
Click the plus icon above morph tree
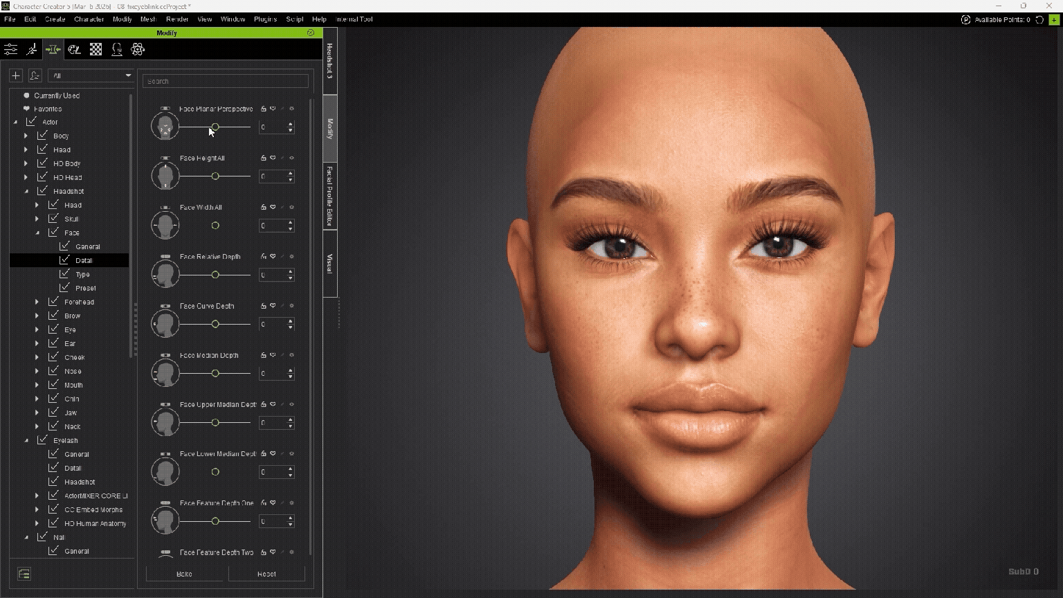click(x=16, y=75)
